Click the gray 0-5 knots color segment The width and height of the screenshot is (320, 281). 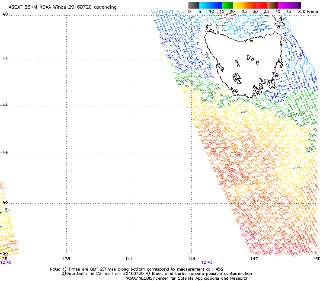(194, 5)
